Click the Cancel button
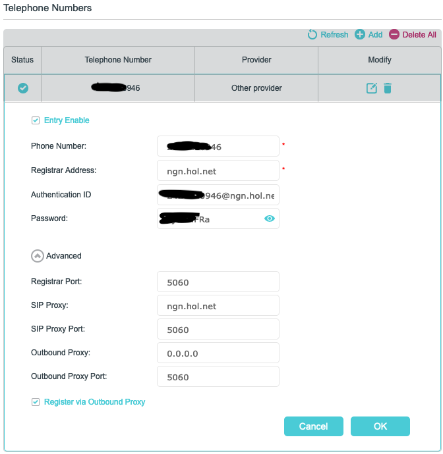 314,426
